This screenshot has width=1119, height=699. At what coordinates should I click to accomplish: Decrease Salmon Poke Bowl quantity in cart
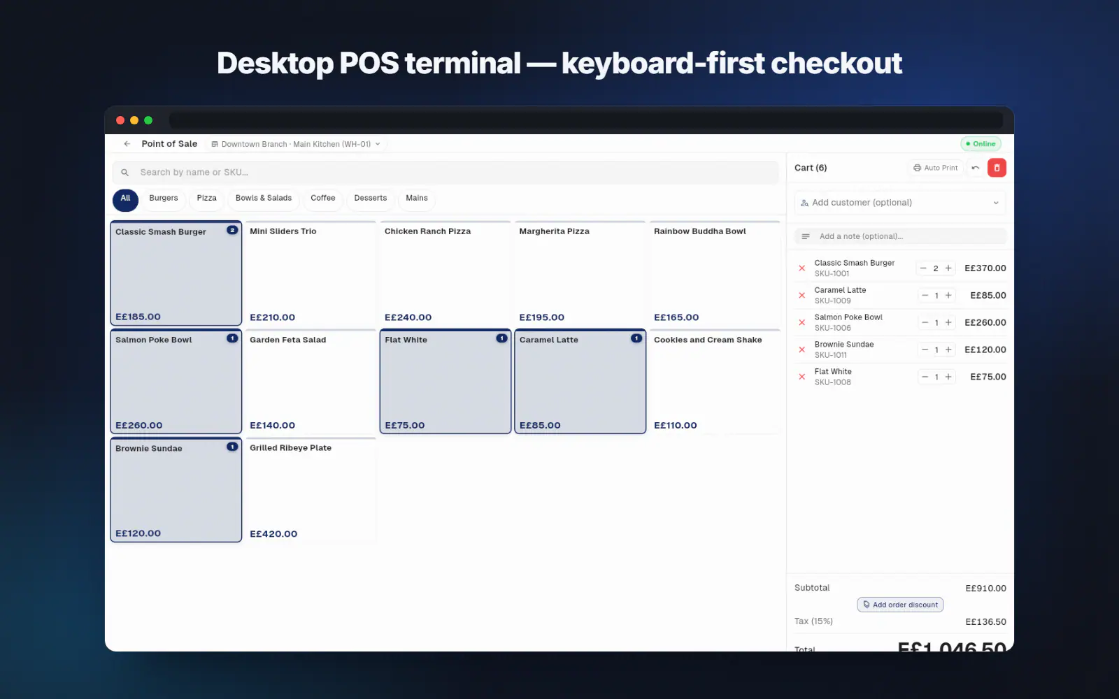925,323
